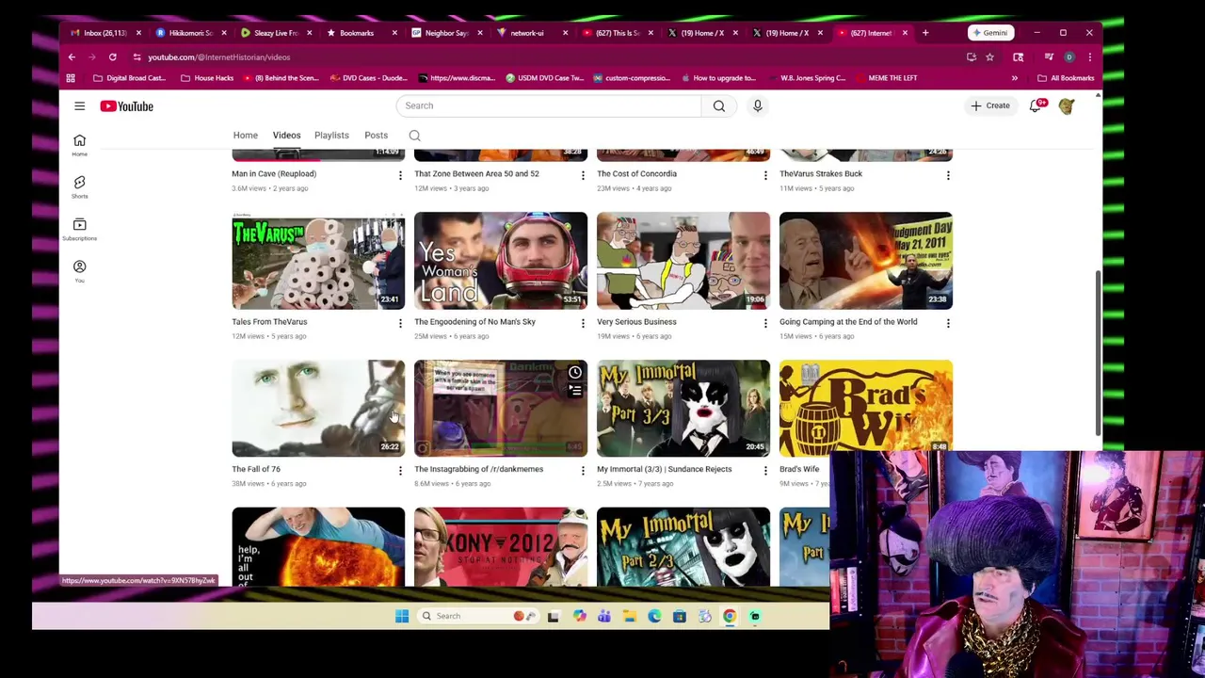Go back in Chrome
1205x678 pixels.
[x=72, y=56]
